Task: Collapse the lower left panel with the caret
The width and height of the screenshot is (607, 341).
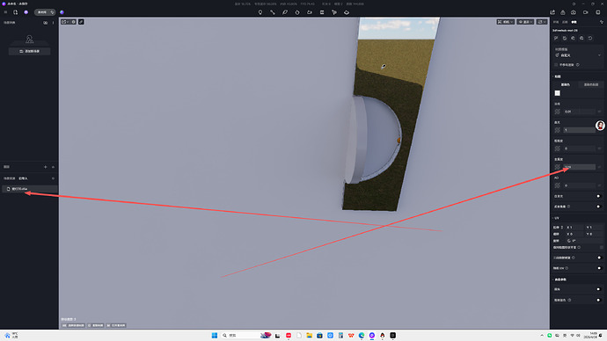Action: (x=53, y=167)
